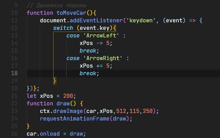This screenshot has width=220, height=138.
Task: Click line number 10 in the gutter
Action: point(14,13)
